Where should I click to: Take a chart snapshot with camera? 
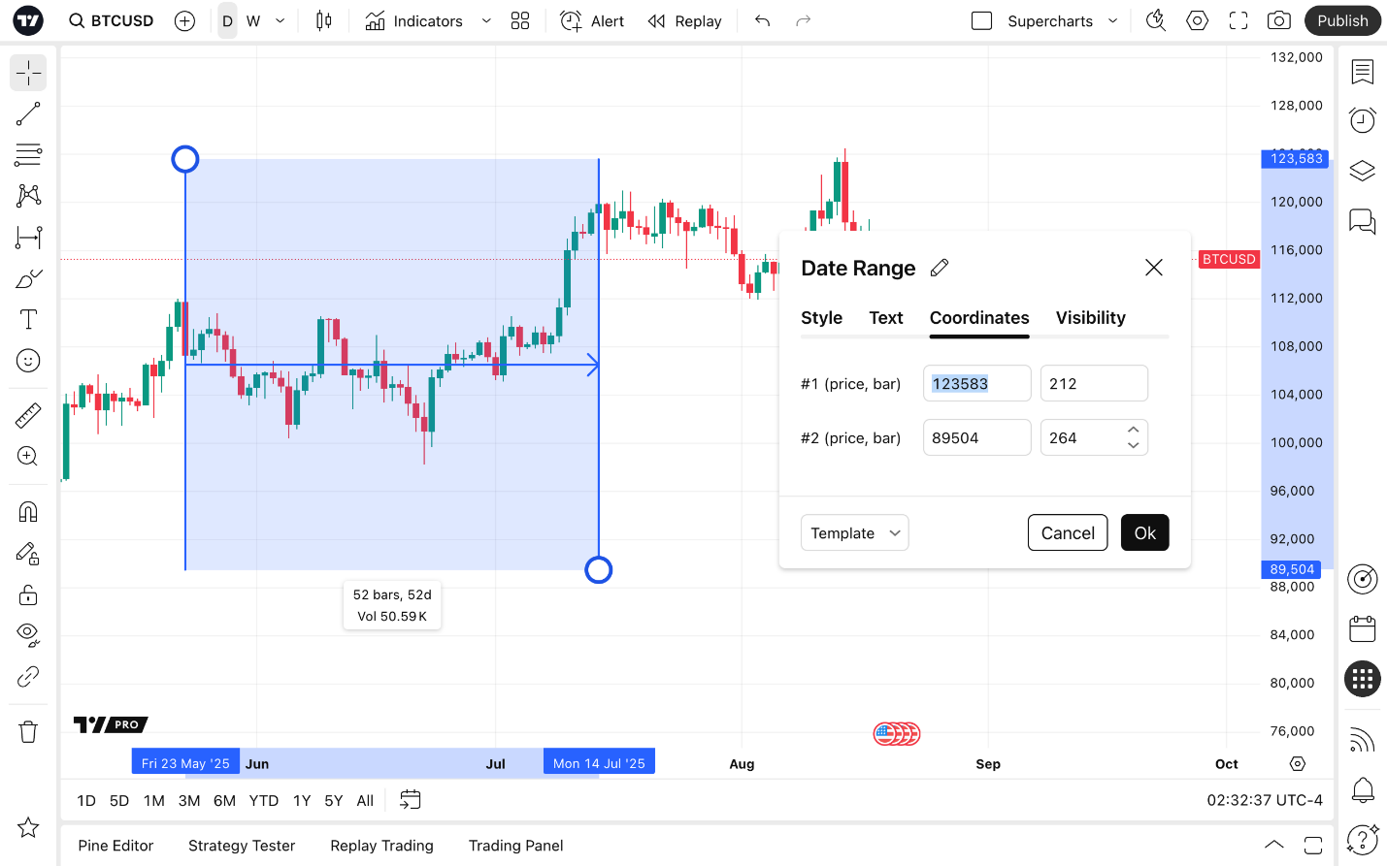[x=1279, y=20]
